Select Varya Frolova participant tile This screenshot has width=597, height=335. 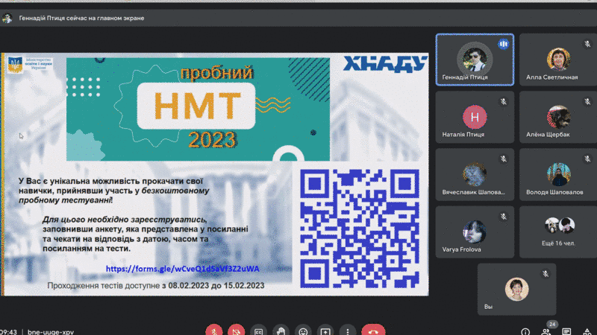[475, 232]
